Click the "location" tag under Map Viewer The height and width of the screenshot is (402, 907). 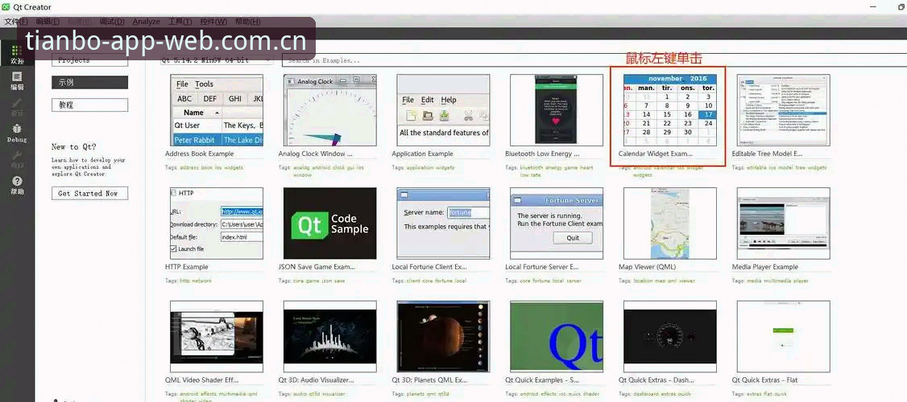click(x=644, y=281)
